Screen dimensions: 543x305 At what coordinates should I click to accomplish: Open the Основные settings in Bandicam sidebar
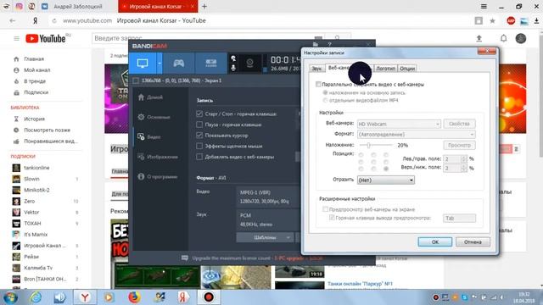154,117
